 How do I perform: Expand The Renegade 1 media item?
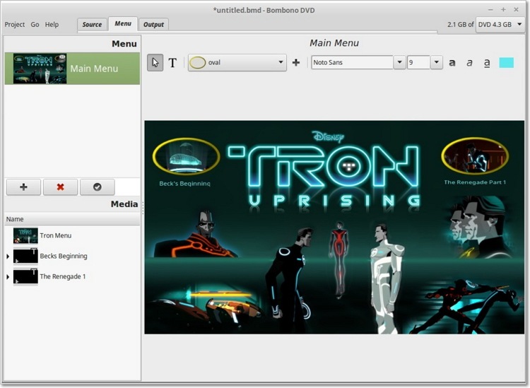pyautogui.click(x=8, y=277)
